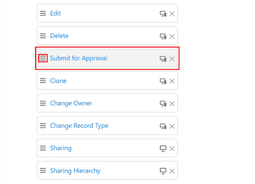This screenshot has width=255, height=184.
Task: Remove the Delete action with X
Action: click(x=172, y=36)
